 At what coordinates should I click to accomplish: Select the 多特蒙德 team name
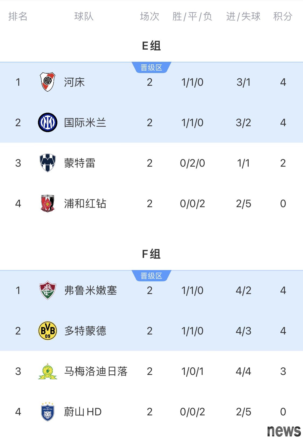click(x=85, y=331)
